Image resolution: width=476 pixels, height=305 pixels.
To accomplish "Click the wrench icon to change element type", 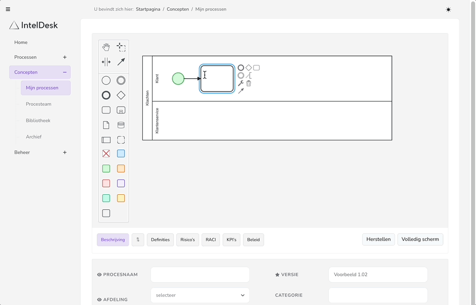I will (x=240, y=84).
